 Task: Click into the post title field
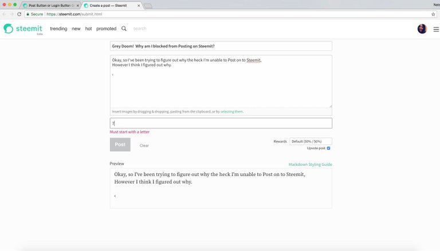tap(221, 46)
